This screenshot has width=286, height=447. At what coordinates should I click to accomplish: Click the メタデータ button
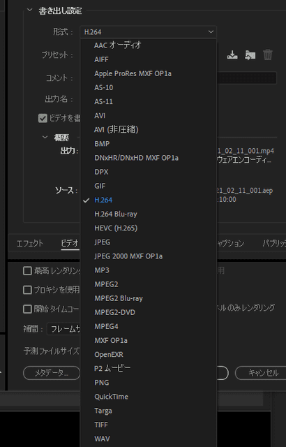[52, 373]
